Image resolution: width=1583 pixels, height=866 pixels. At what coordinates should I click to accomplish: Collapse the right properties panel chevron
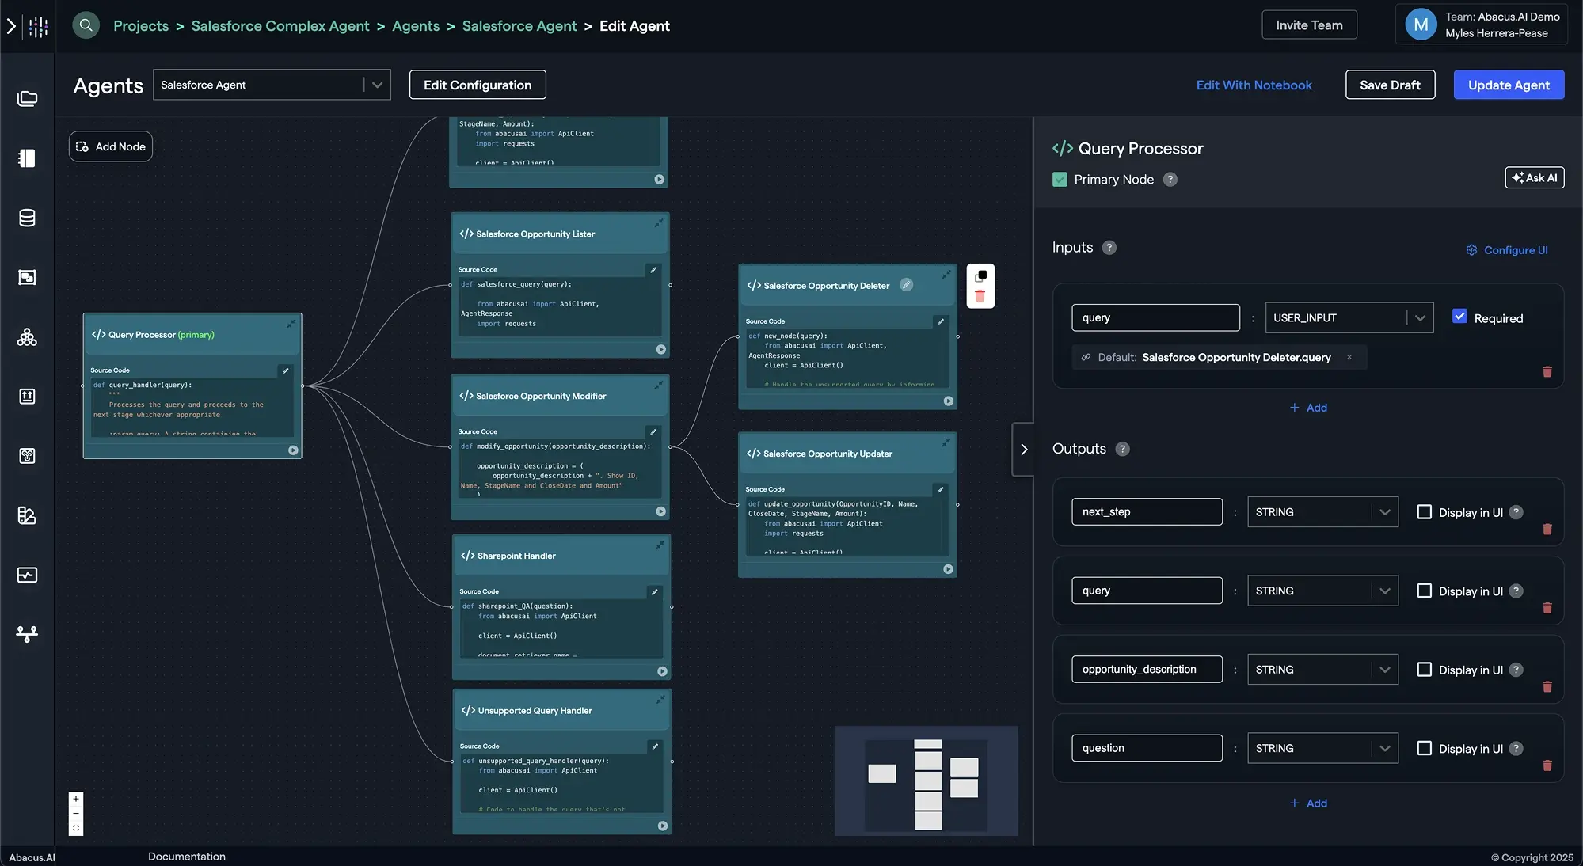coord(1023,450)
